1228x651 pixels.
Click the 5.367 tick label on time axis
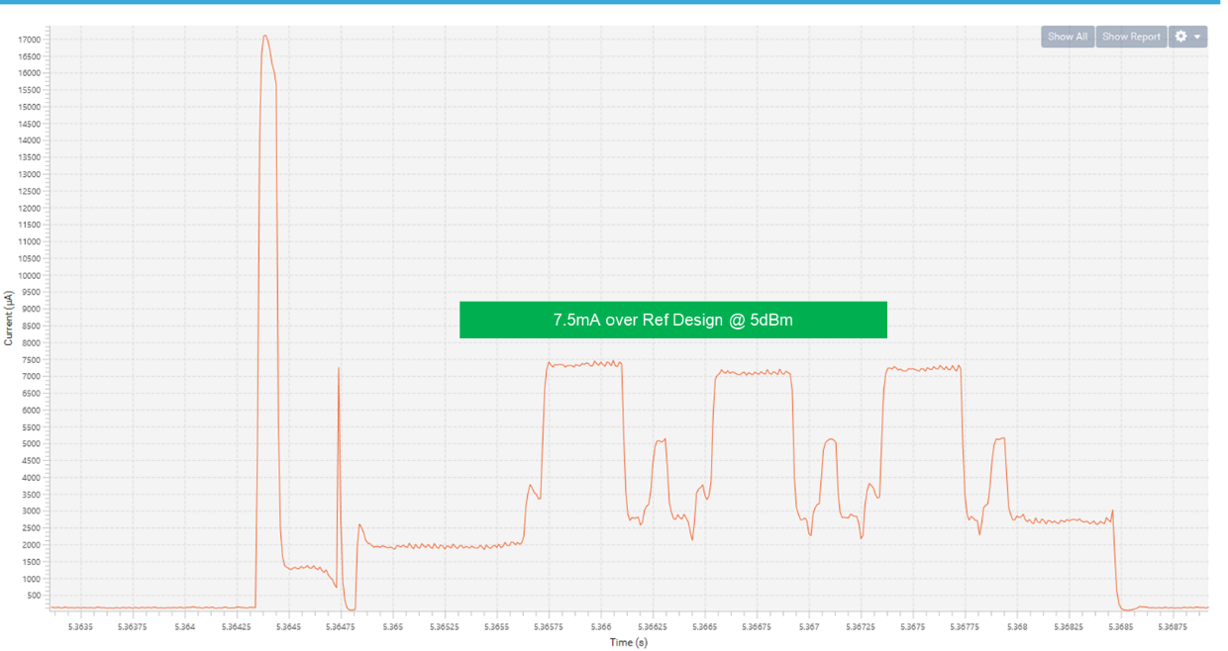(x=809, y=627)
